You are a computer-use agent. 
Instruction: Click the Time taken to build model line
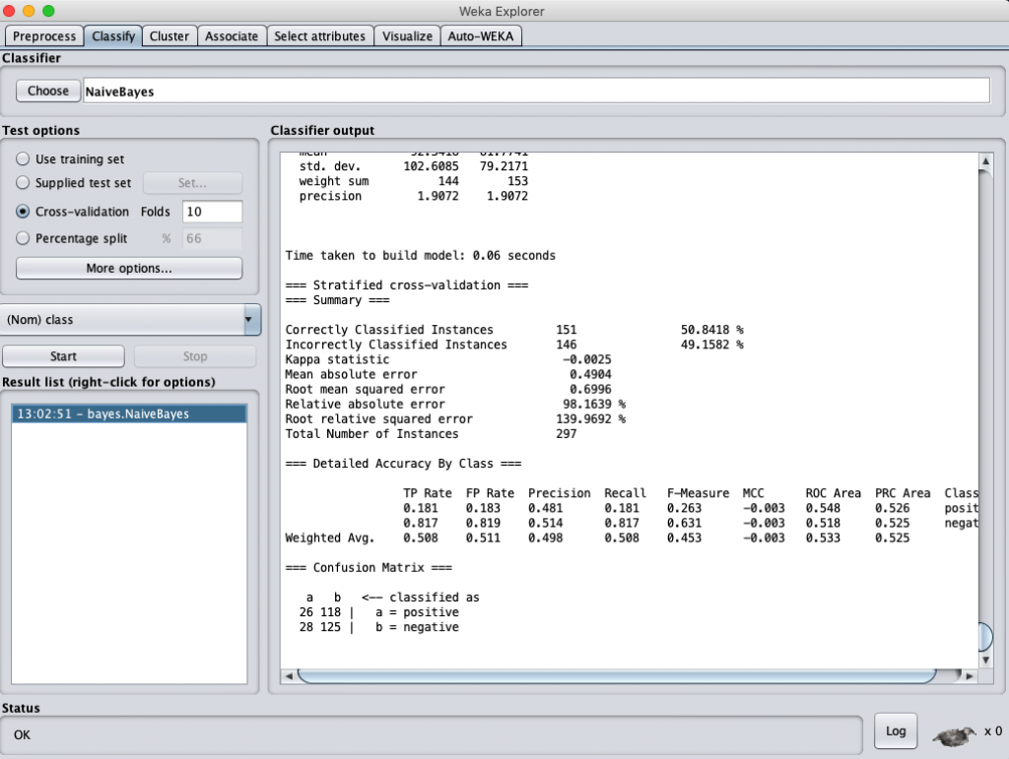click(x=420, y=255)
